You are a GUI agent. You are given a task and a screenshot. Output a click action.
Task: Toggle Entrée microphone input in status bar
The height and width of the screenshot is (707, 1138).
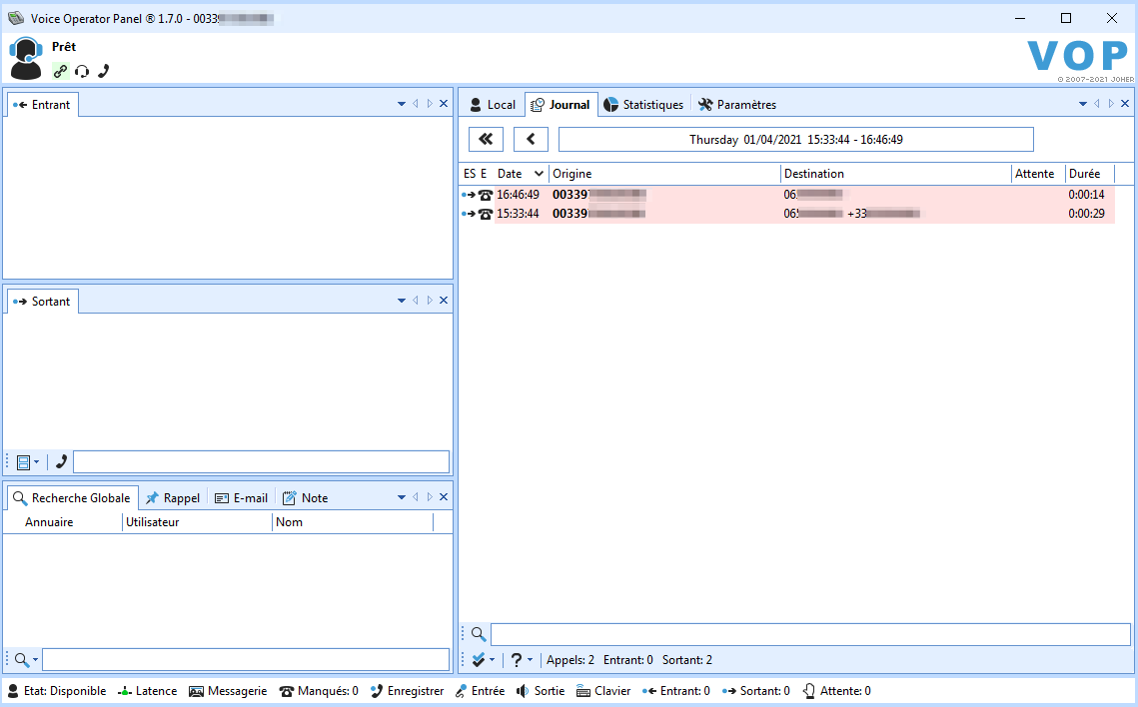480,691
